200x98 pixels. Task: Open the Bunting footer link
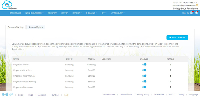click(x=55, y=95)
